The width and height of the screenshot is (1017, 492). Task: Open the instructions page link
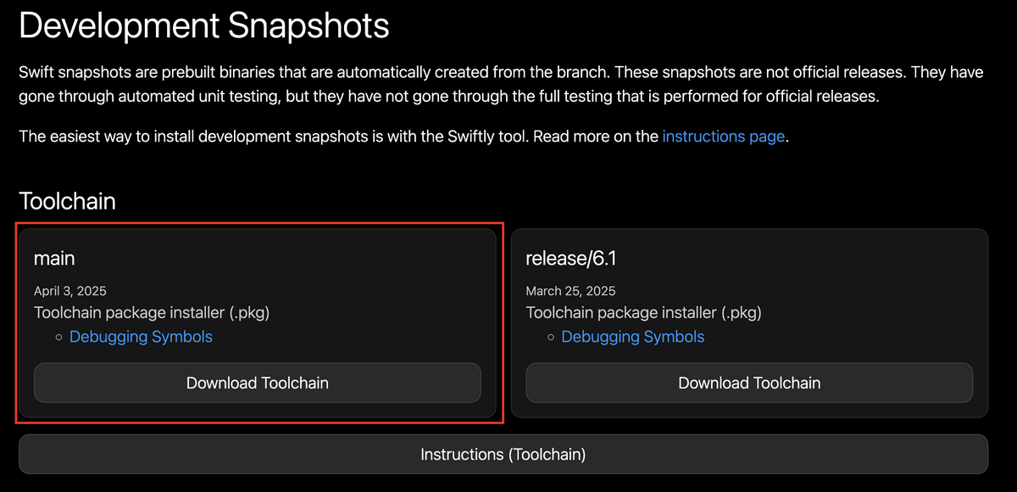point(723,136)
